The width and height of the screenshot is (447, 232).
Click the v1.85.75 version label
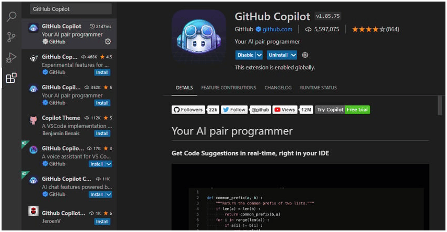click(327, 16)
